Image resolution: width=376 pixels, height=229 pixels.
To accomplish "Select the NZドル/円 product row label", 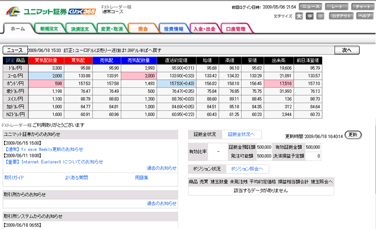I will pos(16,114).
